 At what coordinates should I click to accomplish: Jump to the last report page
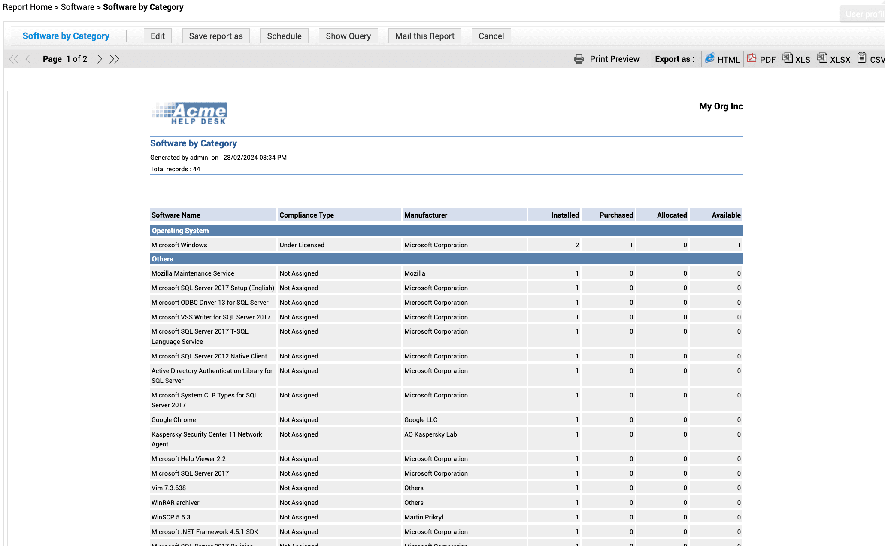[x=114, y=59]
